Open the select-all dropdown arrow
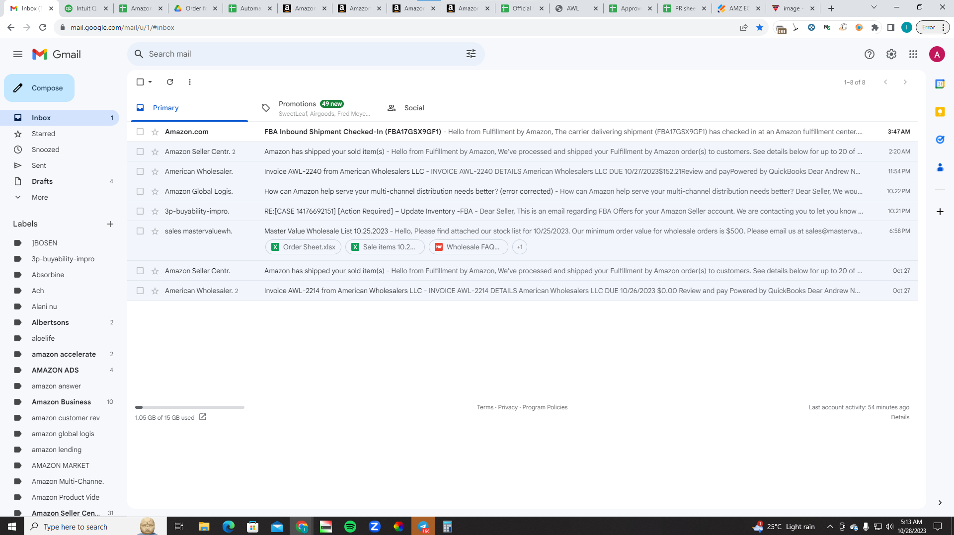 pos(150,82)
